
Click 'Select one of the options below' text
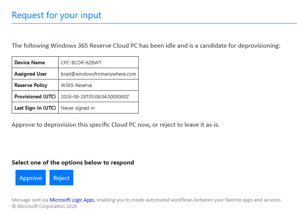tap(73, 163)
